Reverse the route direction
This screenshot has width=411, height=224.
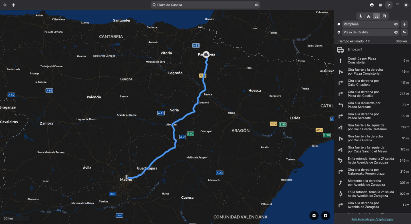click(404, 32)
